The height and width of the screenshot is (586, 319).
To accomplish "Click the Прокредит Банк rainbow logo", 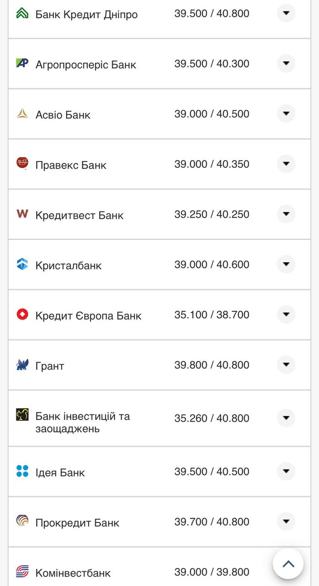I will pyautogui.click(x=22, y=521).
